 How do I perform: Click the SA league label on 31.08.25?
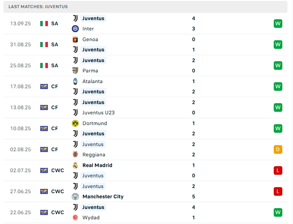[54, 45]
